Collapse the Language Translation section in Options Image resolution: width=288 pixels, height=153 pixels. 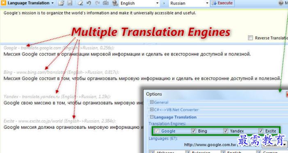pyautogui.click(x=152, y=117)
